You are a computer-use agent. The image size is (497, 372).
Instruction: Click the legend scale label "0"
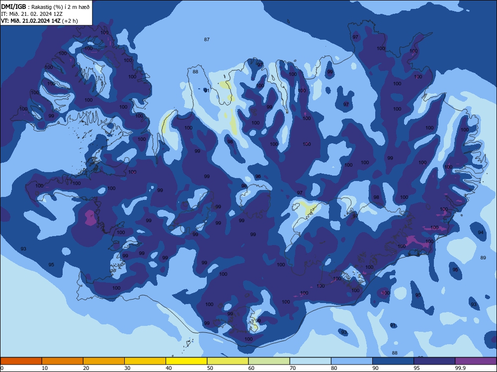[x=2, y=368]
